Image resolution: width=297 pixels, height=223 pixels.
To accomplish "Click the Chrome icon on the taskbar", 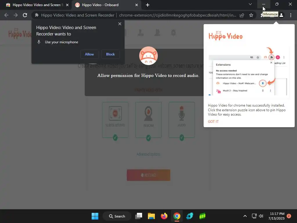I will [x=177, y=216].
